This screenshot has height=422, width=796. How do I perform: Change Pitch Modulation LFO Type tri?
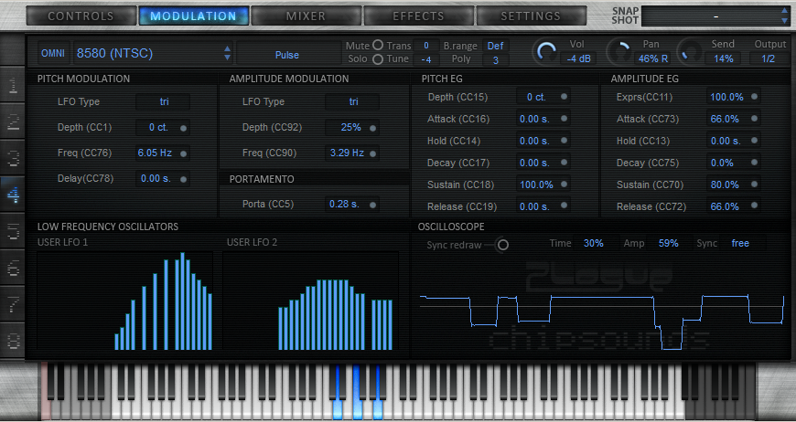coord(164,101)
